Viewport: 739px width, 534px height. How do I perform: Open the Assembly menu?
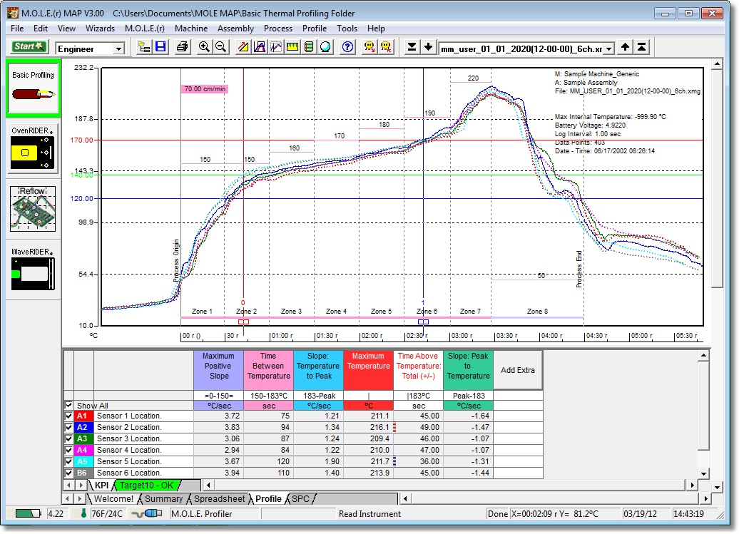pos(235,29)
